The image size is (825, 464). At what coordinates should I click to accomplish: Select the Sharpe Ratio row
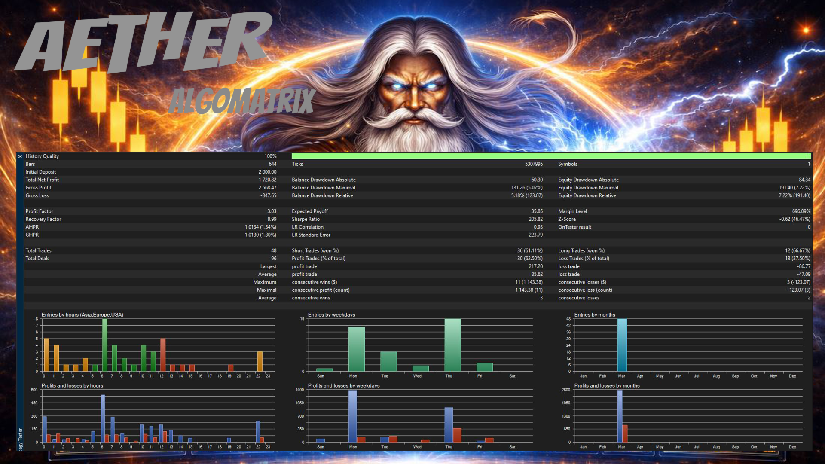pyautogui.click(x=306, y=219)
